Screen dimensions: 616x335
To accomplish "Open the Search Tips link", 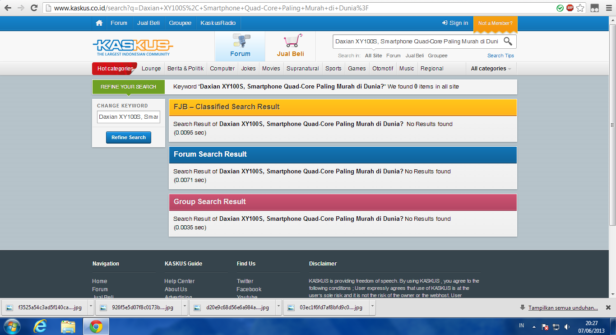I will pyautogui.click(x=500, y=56).
